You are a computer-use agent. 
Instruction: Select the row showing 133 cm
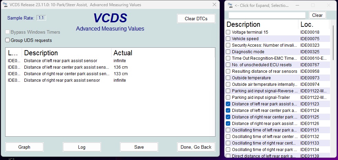click(110, 74)
